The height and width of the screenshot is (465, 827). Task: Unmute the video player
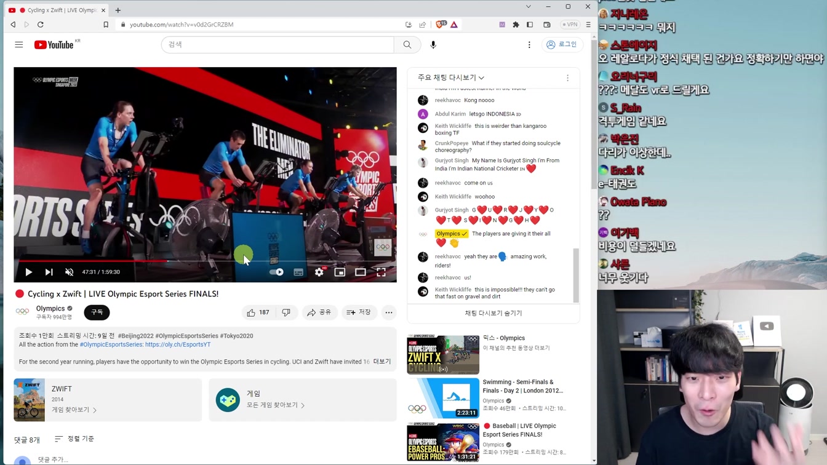tap(70, 272)
